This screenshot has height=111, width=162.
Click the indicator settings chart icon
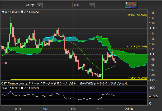pos(131,5)
